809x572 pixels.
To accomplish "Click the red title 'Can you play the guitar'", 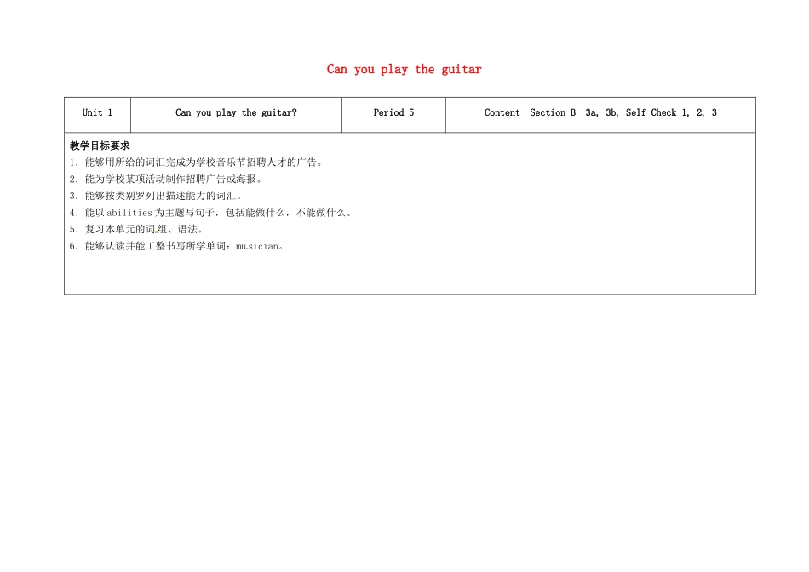I will point(404,70).
